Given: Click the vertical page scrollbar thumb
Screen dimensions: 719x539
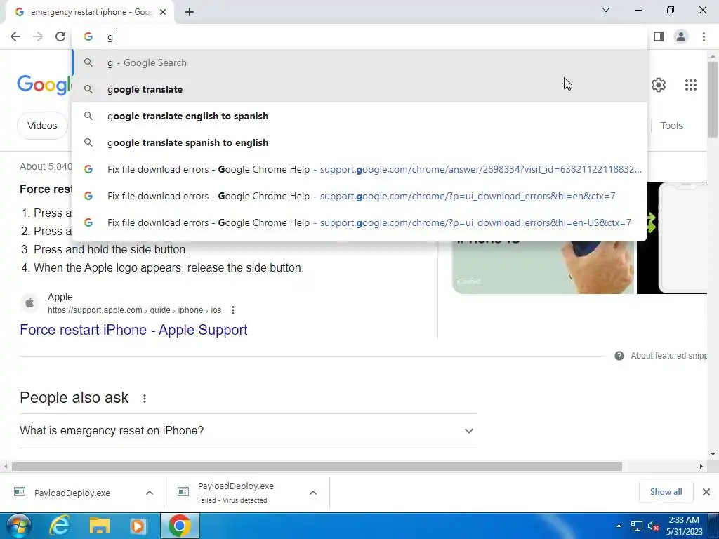Looking at the screenshot, I should tap(713, 99).
